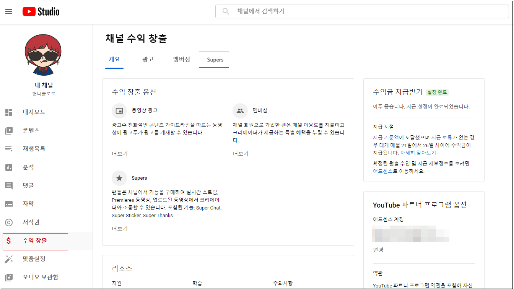Click the 애드센스 계정 label
The height and width of the screenshot is (289, 514).
pyautogui.click(x=388, y=219)
